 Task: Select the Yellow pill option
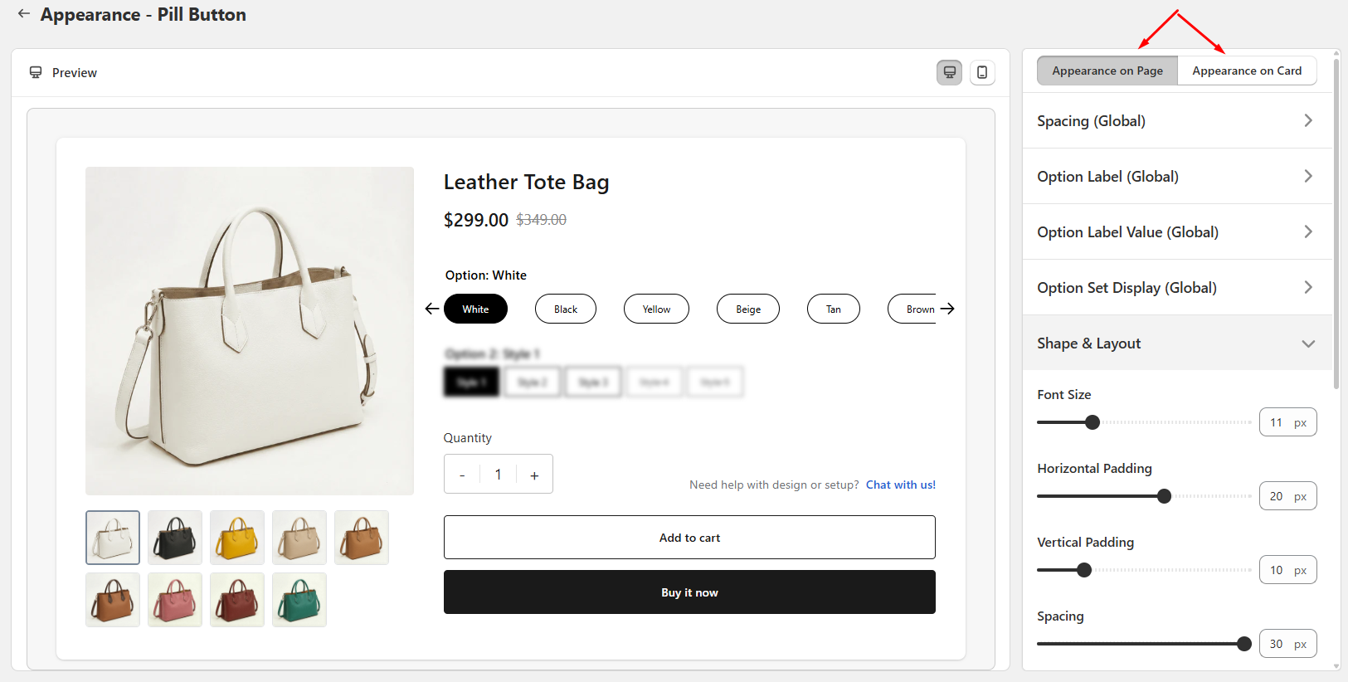click(x=656, y=309)
